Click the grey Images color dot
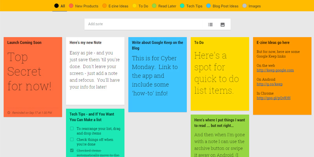Image resolution: width=314 pixels, height=157 pixels. (245, 6)
